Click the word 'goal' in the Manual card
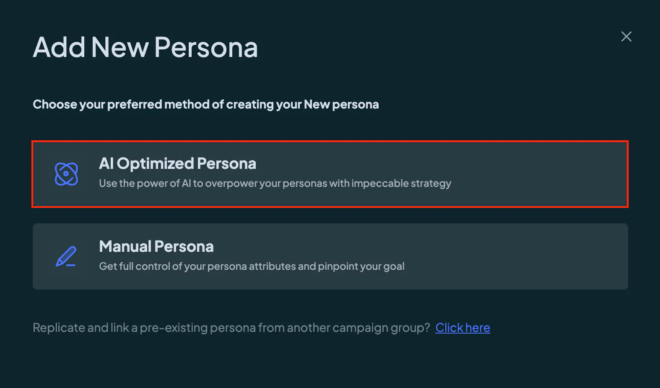This screenshot has width=660, height=388. coord(394,267)
